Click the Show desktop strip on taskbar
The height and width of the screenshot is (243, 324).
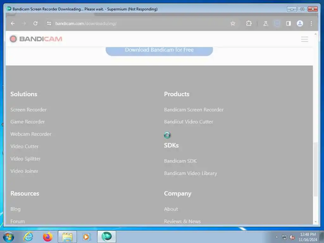tap(322, 237)
